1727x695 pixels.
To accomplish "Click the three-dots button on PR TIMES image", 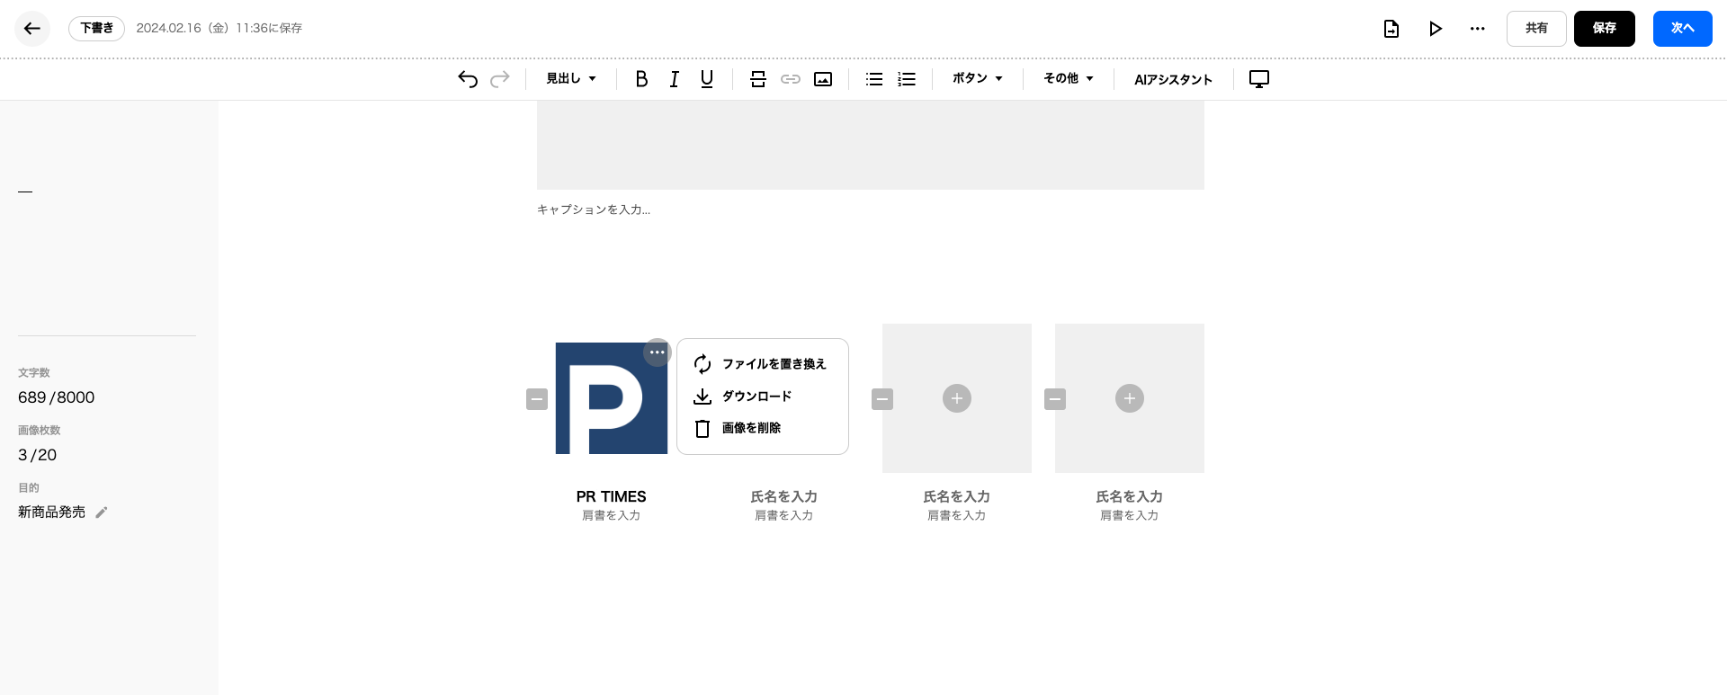I will point(658,352).
